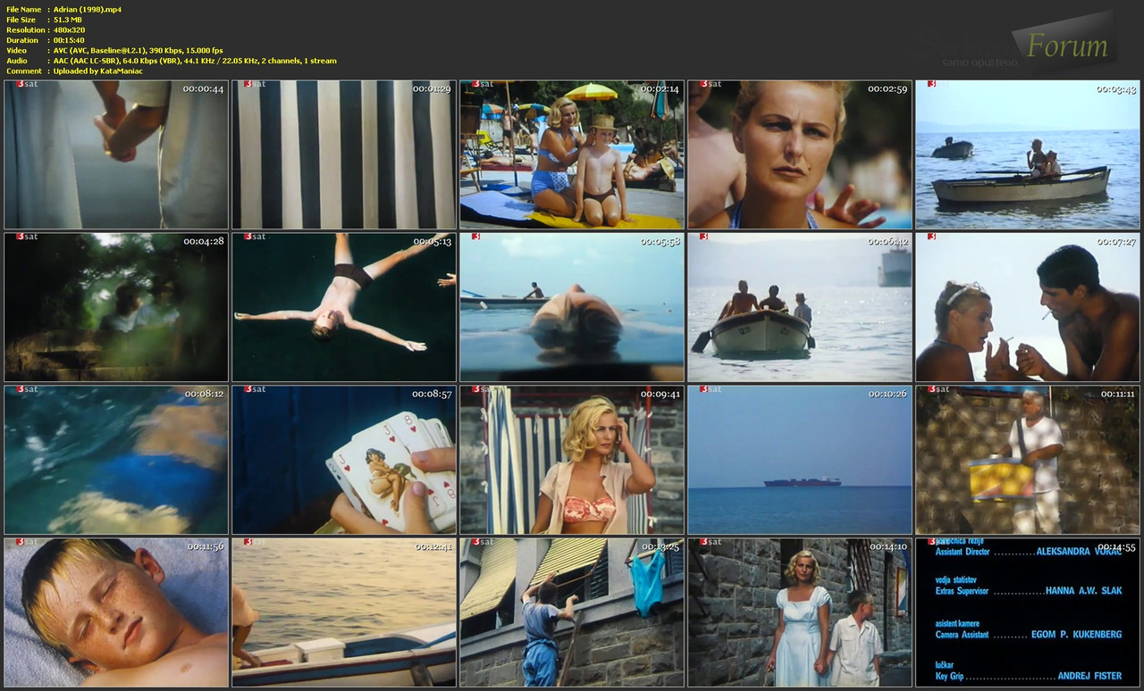1144x691 pixels.
Task: Open the woman and boy thumbnail at 00:14:10
Action: [800, 612]
